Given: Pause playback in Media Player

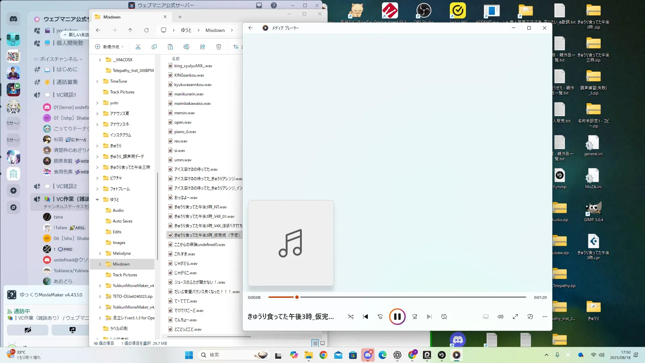Looking at the screenshot, I should tap(397, 317).
